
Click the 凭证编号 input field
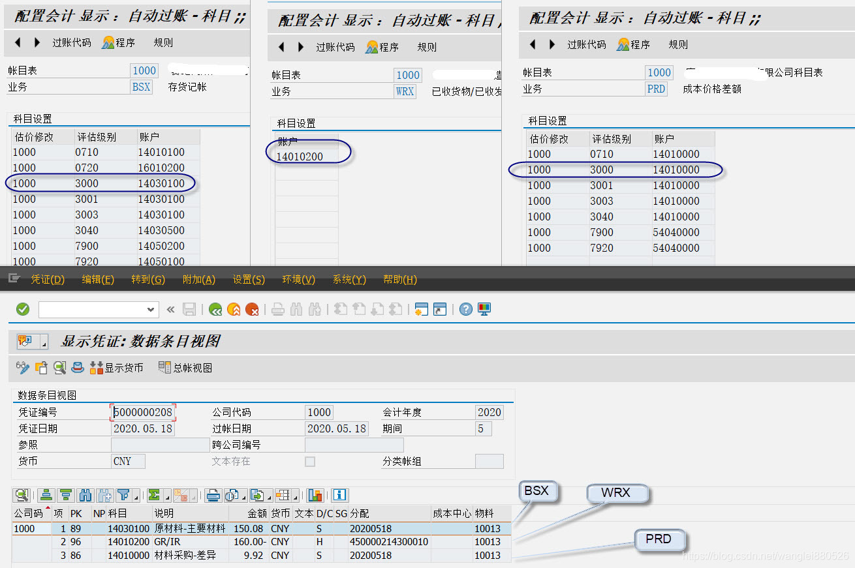[143, 412]
